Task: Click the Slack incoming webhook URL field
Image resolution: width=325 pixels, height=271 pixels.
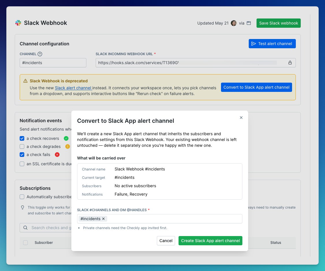Action: tap(196, 63)
